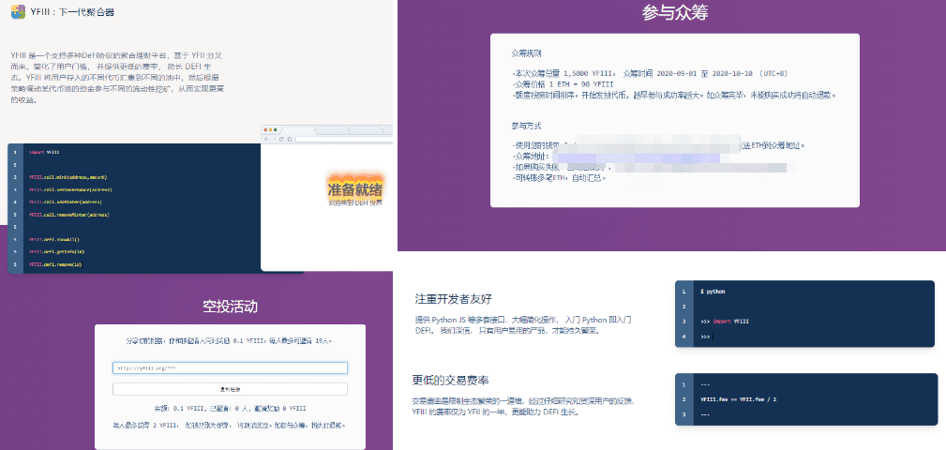This screenshot has height=450, width=946.
Task: Click the '众筹价格 1 ETH = 90 YFIII' line
Action: point(563,84)
